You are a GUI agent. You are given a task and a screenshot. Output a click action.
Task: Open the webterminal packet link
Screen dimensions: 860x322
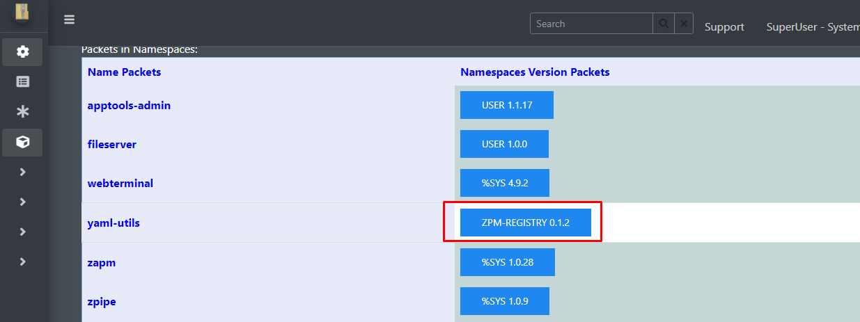[x=120, y=184]
